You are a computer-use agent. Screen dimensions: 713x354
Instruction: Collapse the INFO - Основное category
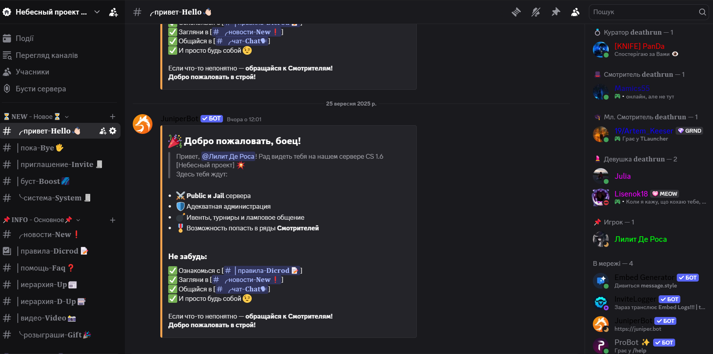[39, 220]
